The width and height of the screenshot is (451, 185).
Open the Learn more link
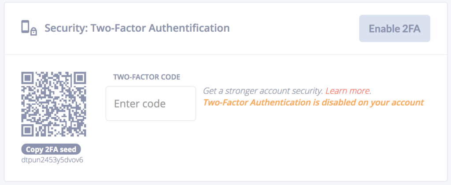tap(347, 91)
